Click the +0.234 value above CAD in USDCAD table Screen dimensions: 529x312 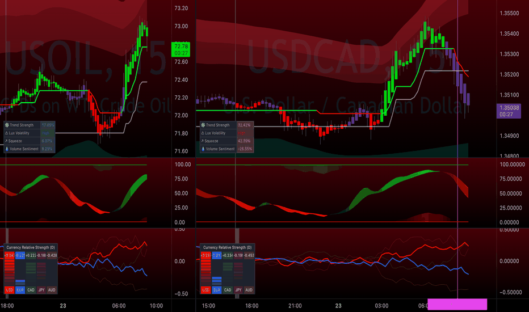tap(228, 255)
